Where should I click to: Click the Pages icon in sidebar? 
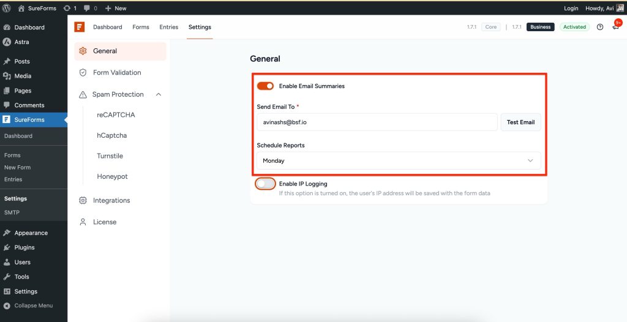(6, 91)
